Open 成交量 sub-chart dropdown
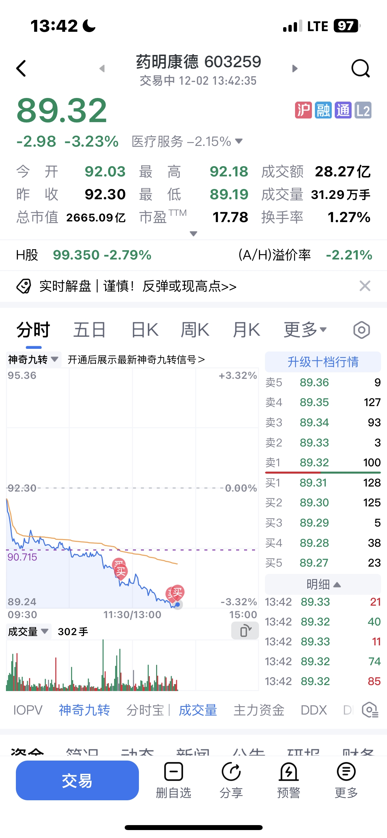Viewport: 387px width, 838px height. click(28, 632)
